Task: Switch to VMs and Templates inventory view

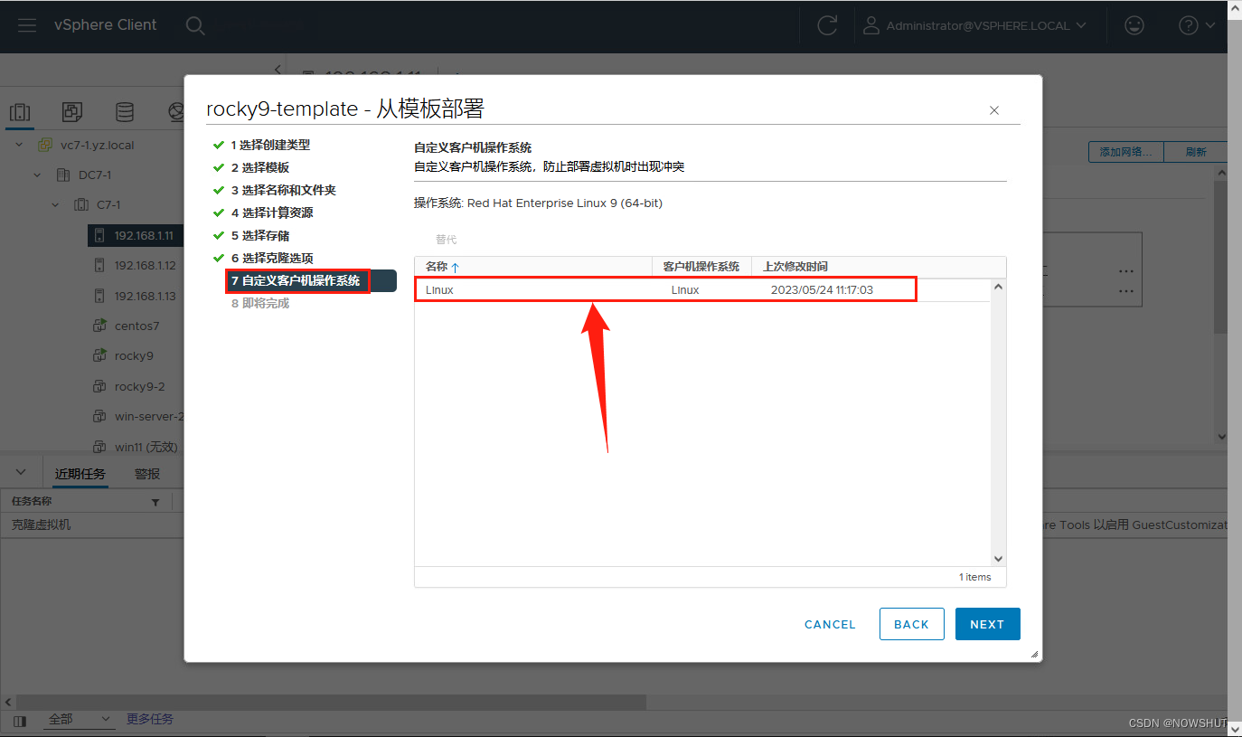Action: (72, 112)
